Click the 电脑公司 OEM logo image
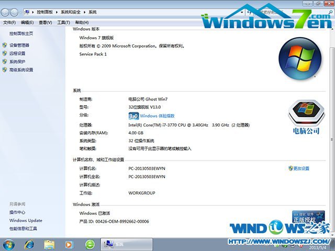This screenshot has height=251, width=335. [x=306, y=117]
